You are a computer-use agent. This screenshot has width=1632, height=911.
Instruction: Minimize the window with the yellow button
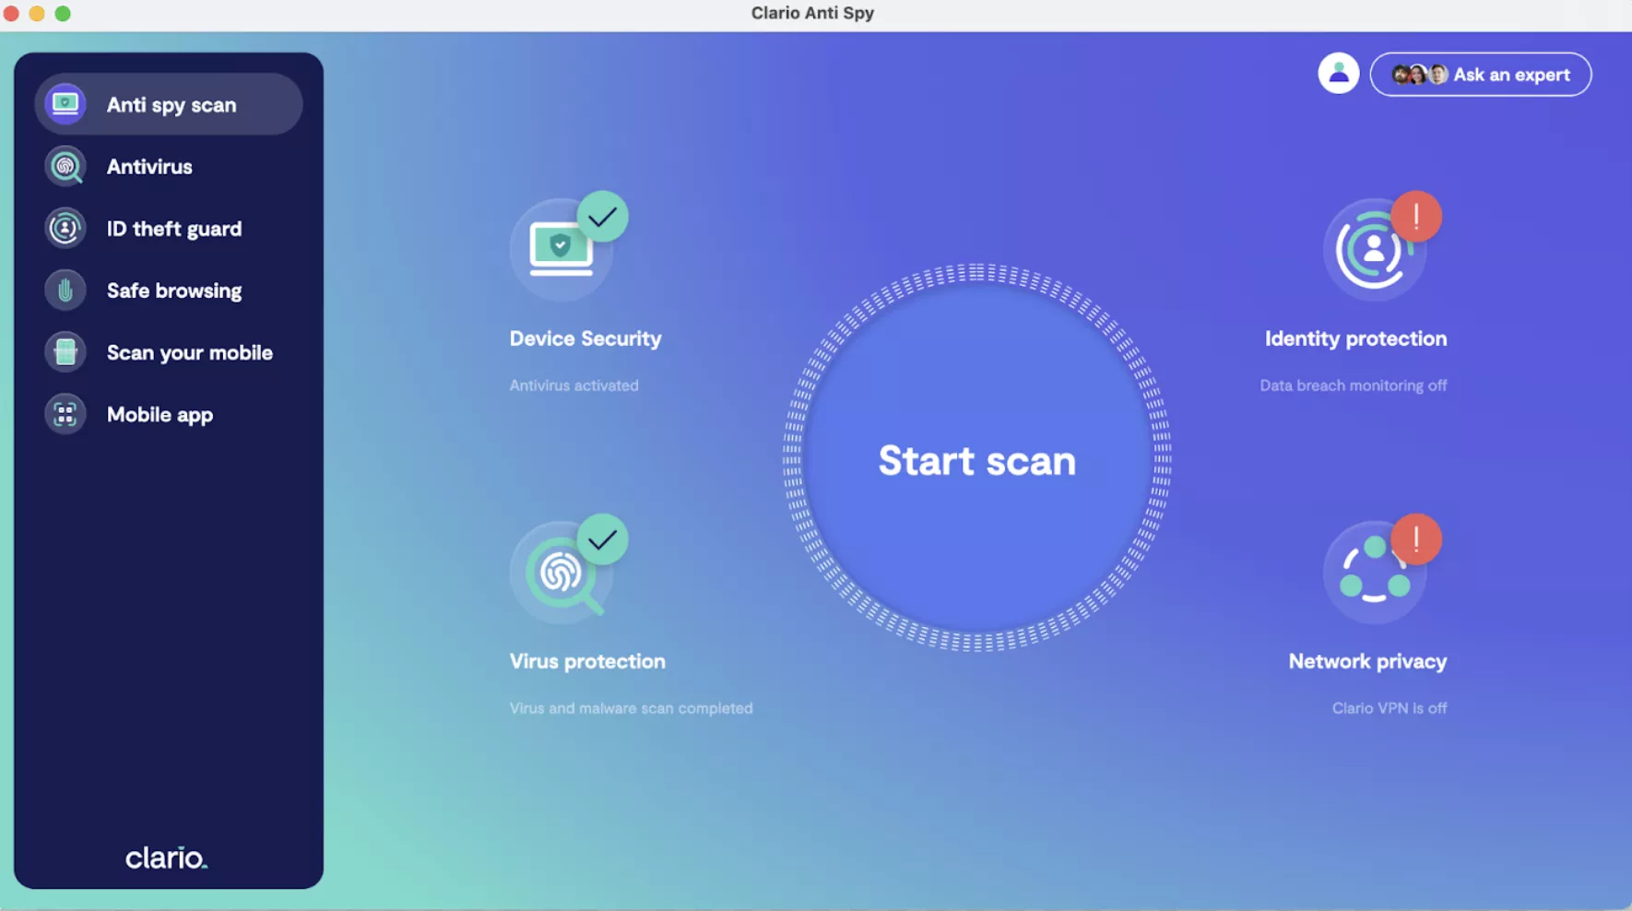pos(37,14)
